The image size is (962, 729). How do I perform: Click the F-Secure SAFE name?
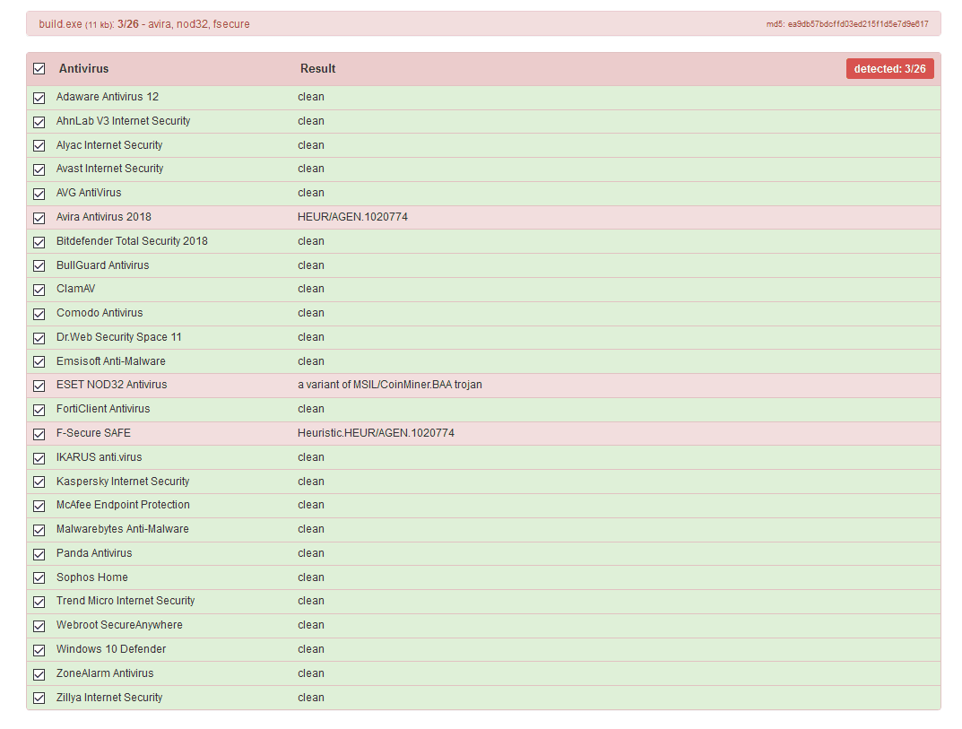click(93, 433)
